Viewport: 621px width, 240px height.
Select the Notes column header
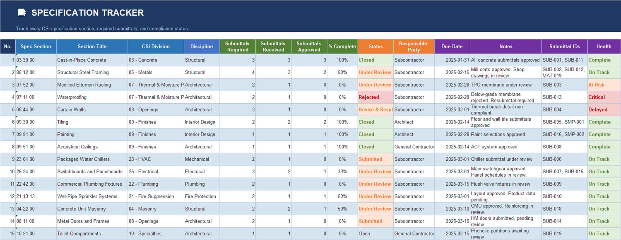505,46
